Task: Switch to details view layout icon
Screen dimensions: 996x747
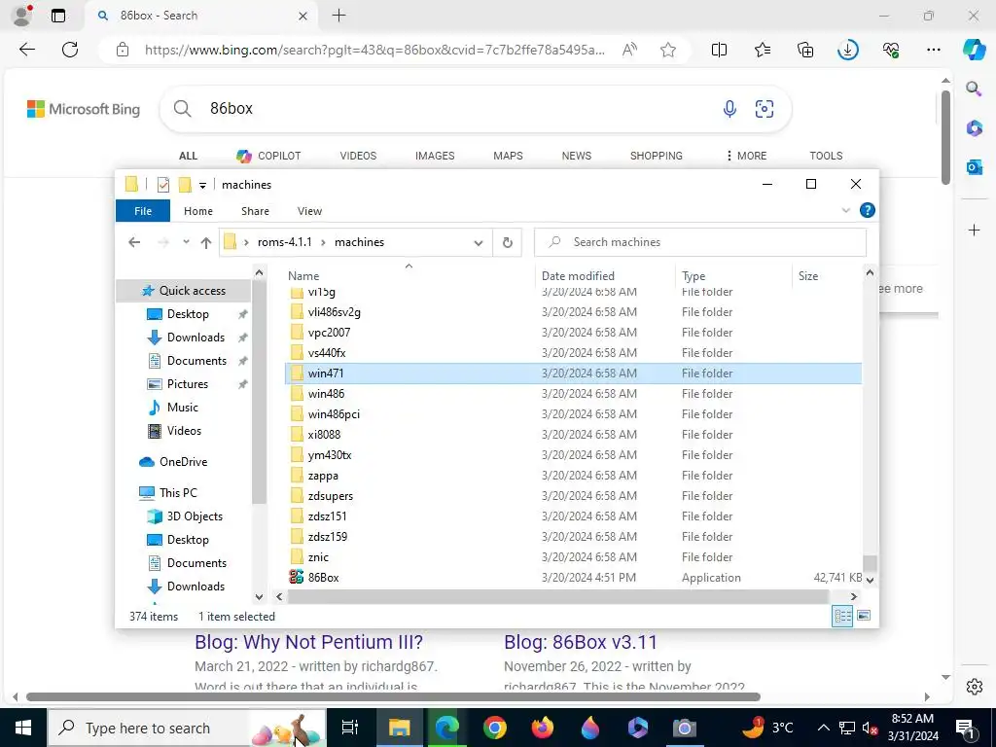Action: [842, 616]
